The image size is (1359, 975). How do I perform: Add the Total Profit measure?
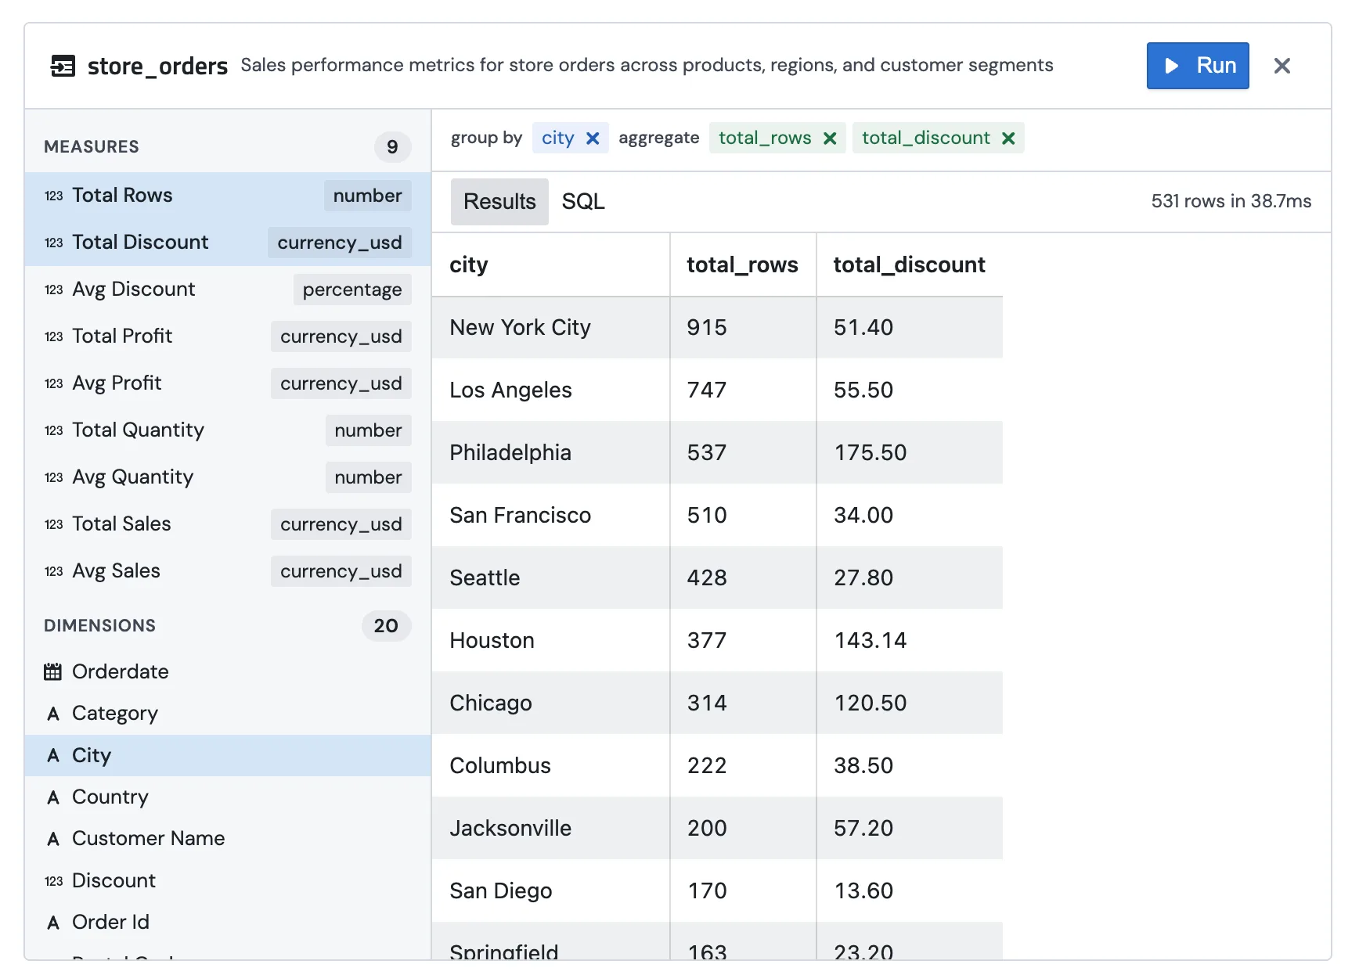[x=228, y=336]
